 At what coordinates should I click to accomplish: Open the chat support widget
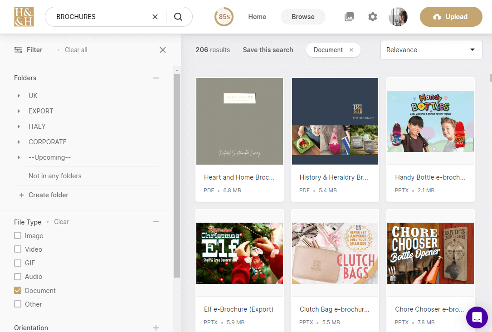click(x=477, y=317)
